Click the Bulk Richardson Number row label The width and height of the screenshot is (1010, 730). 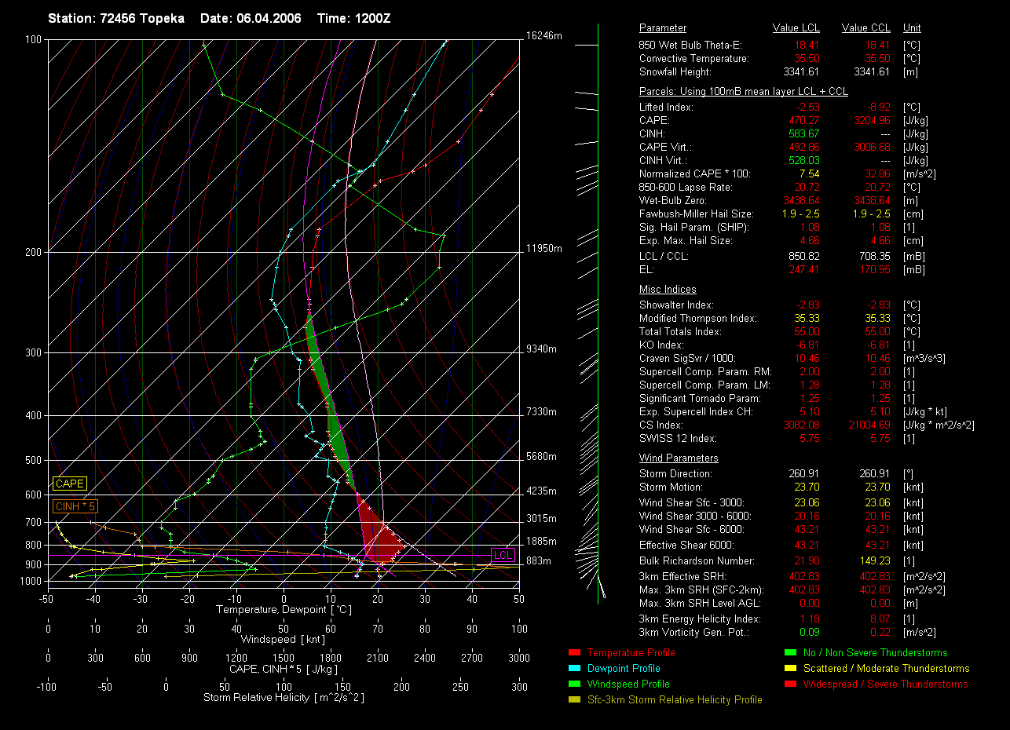(x=697, y=561)
